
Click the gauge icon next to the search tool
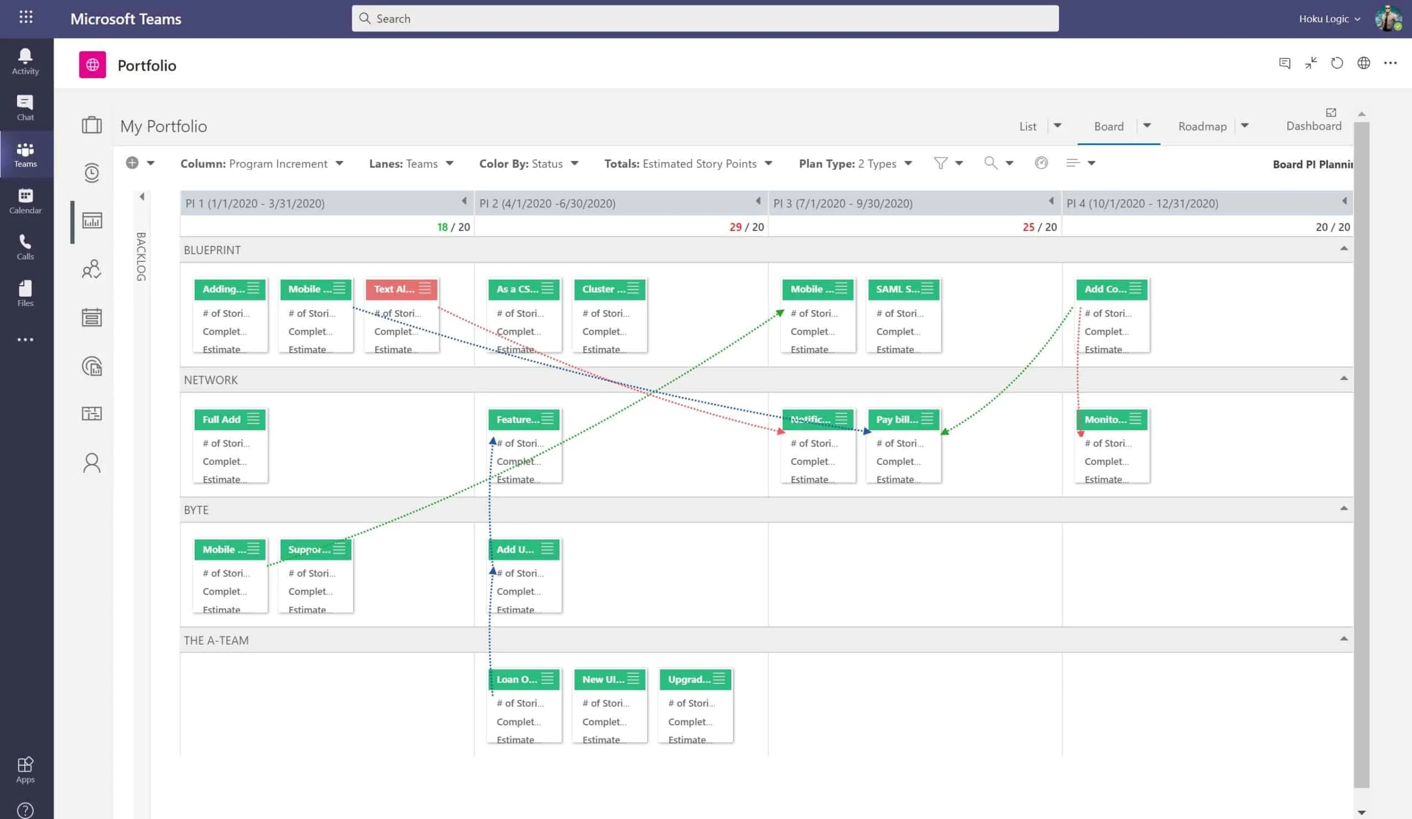1041,163
